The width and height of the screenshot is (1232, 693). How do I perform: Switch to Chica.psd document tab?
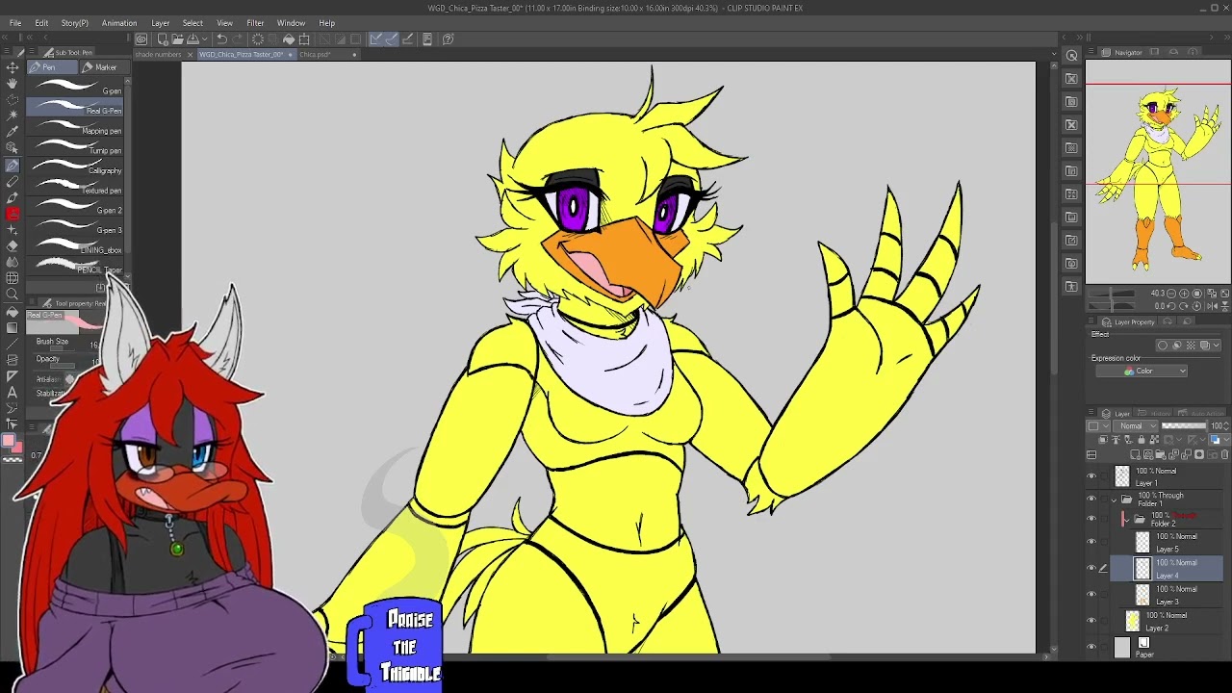[316, 55]
